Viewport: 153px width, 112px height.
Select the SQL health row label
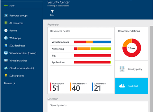[54, 56]
